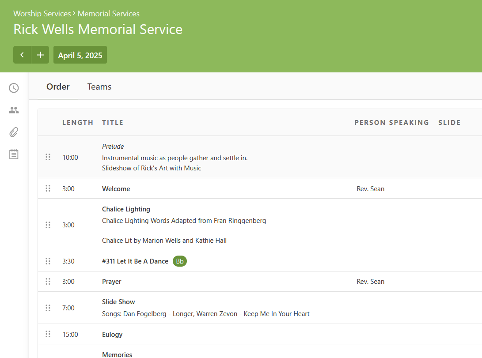Select drag handle for Chalice Lighting row

tap(48, 225)
